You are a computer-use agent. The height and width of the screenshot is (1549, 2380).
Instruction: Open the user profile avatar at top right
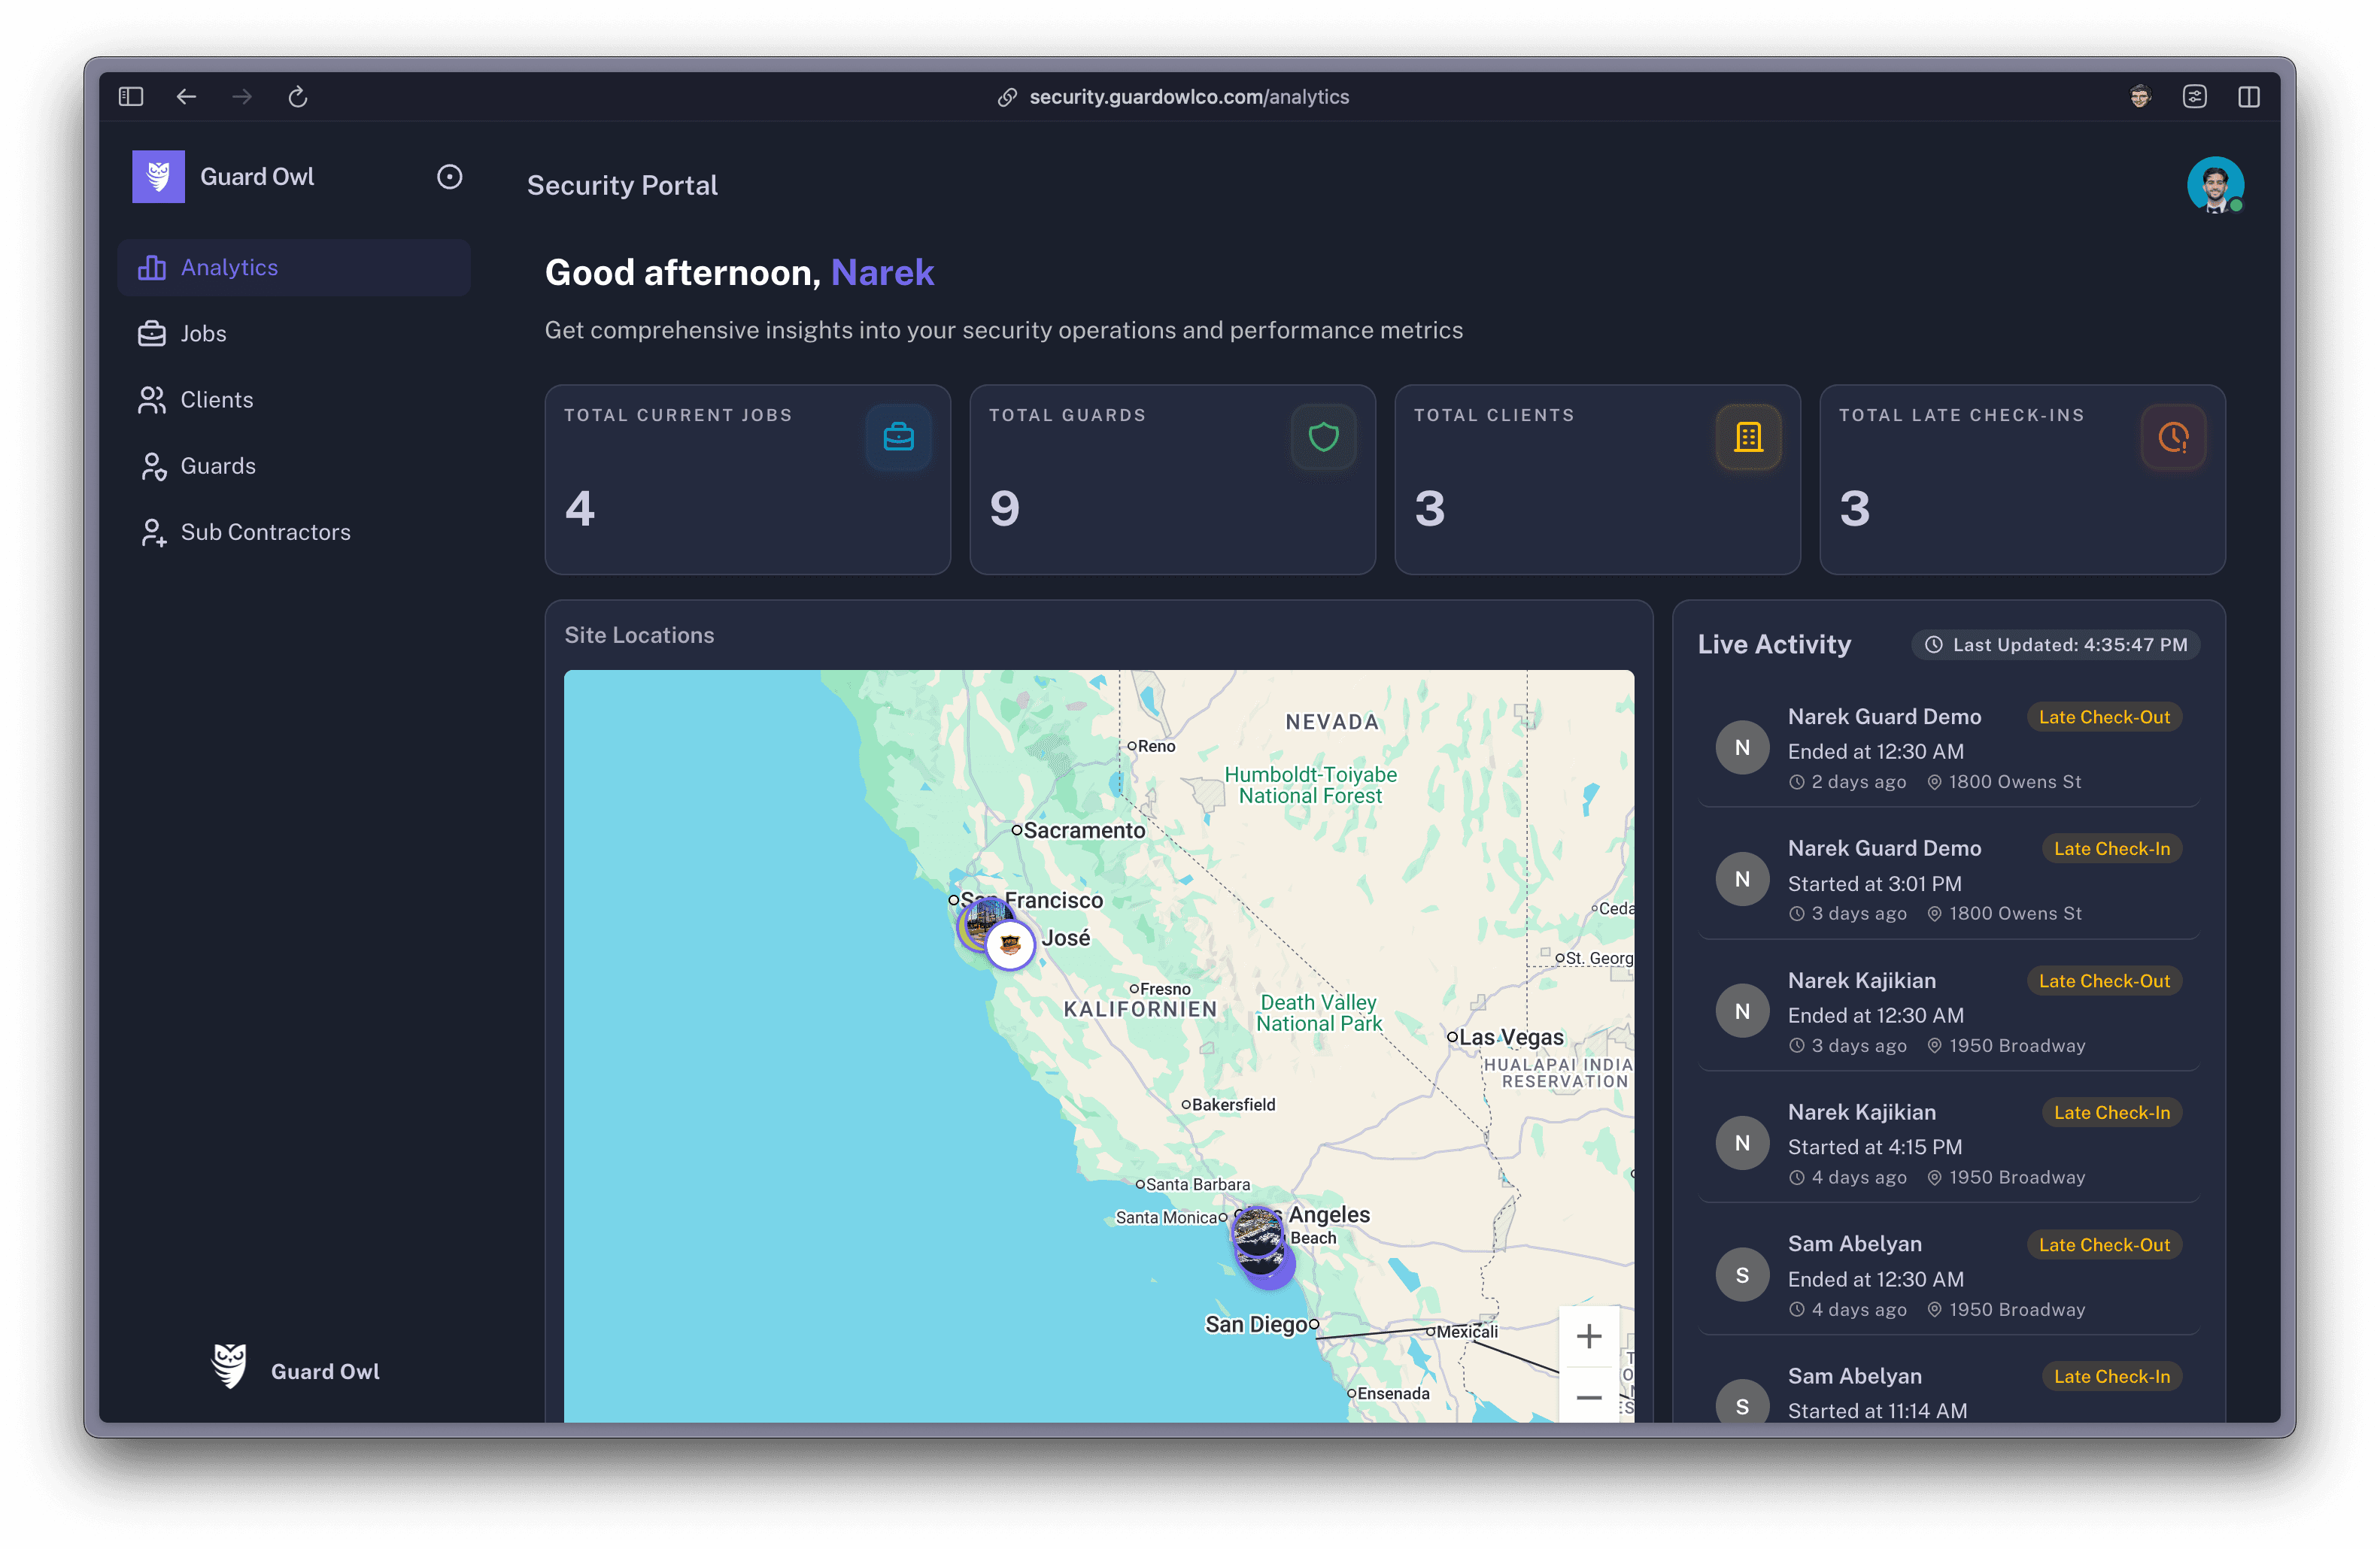(2216, 185)
